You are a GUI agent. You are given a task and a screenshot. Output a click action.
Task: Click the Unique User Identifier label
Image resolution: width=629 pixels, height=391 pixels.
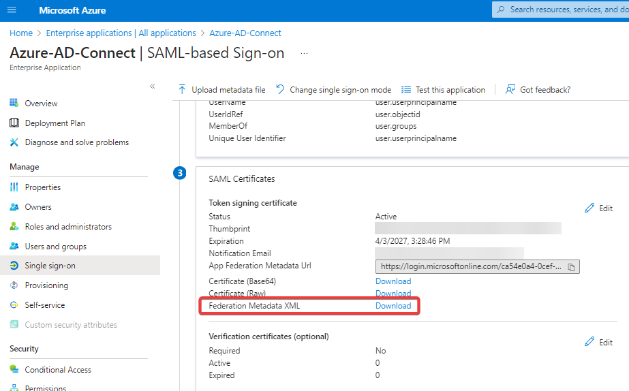247,138
